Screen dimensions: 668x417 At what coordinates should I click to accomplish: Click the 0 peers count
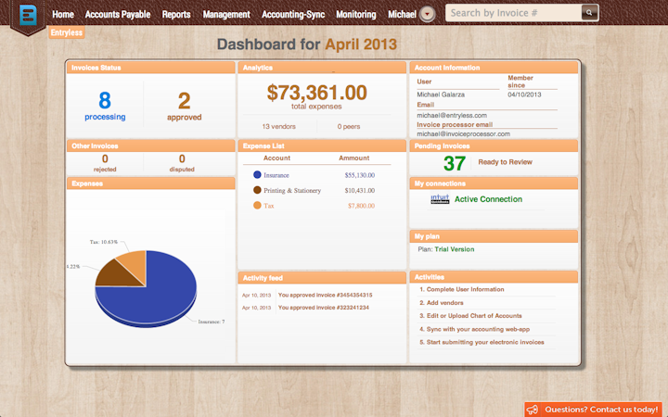(x=349, y=126)
